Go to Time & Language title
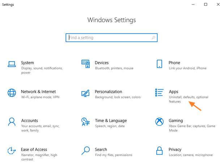Image resolution: width=224 pixels, height=167 pixels. (111, 121)
